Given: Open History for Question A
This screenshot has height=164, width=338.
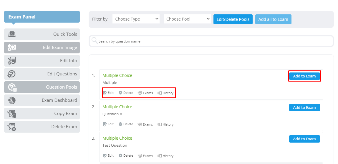Looking at the screenshot, I should [165, 124].
